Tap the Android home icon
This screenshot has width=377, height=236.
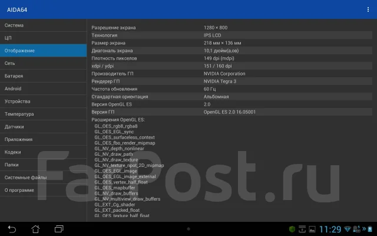pos(35,229)
